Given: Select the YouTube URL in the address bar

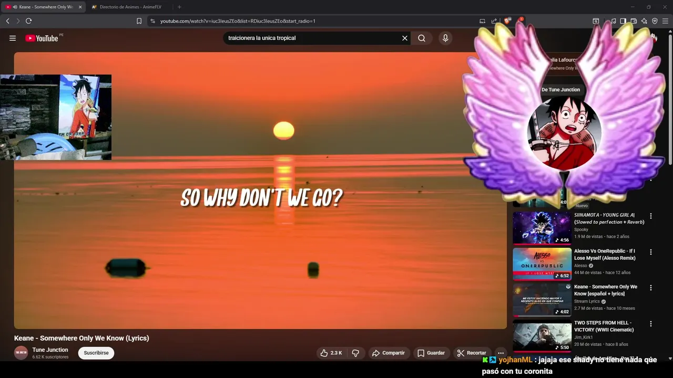Looking at the screenshot, I should [x=238, y=21].
